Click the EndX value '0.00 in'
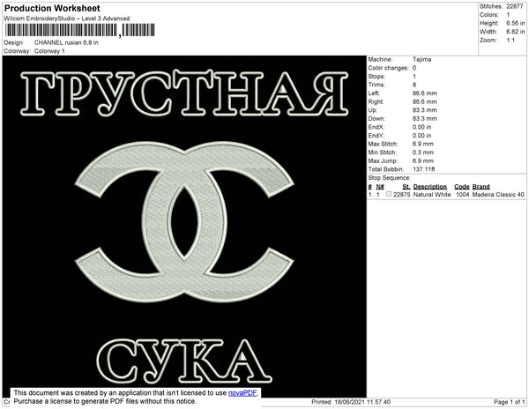This screenshot has height=409, width=529. [421, 127]
